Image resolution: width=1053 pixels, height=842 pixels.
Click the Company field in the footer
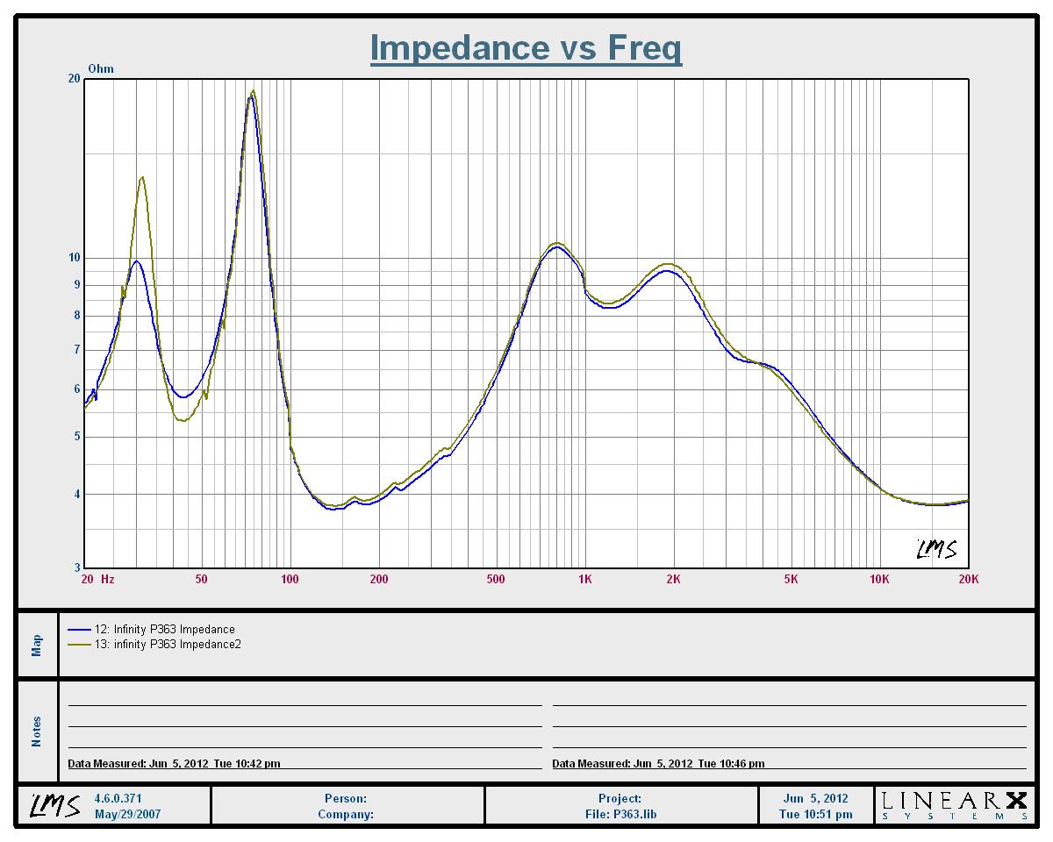pos(346,814)
